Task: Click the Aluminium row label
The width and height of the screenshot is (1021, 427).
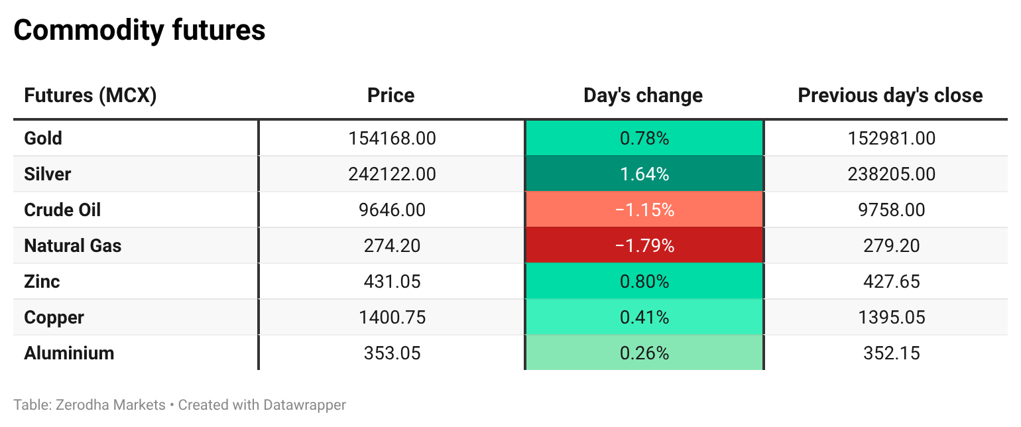Action: (x=69, y=353)
